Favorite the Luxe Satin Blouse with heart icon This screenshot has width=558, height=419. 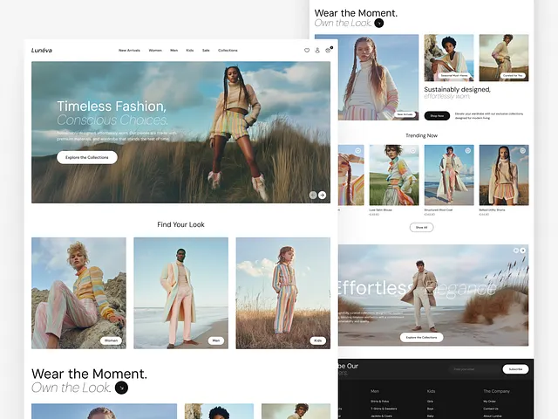pyautogui.click(x=413, y=150)
